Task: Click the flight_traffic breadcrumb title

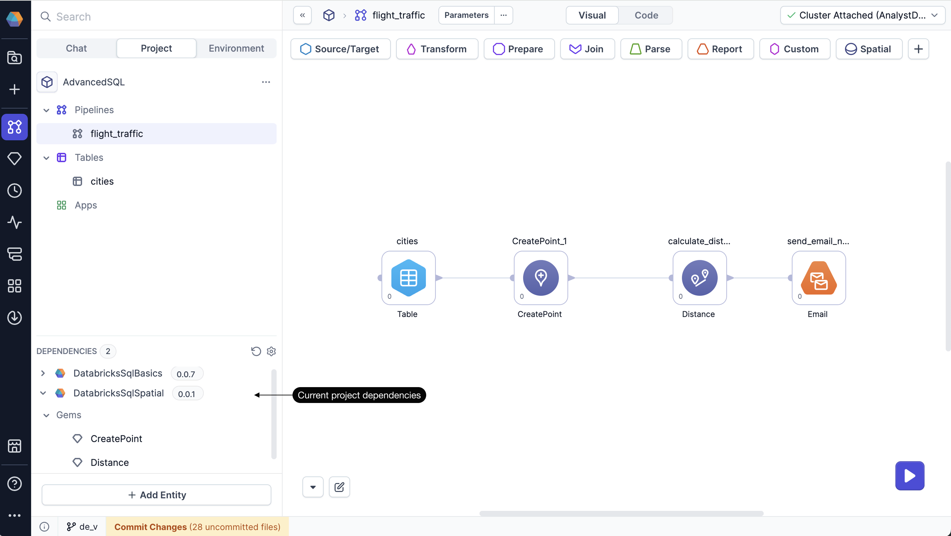Action: tap(398, 15)
